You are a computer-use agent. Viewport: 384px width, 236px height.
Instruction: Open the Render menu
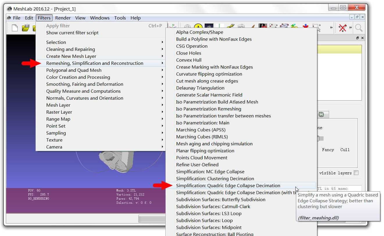coord(63,18)
